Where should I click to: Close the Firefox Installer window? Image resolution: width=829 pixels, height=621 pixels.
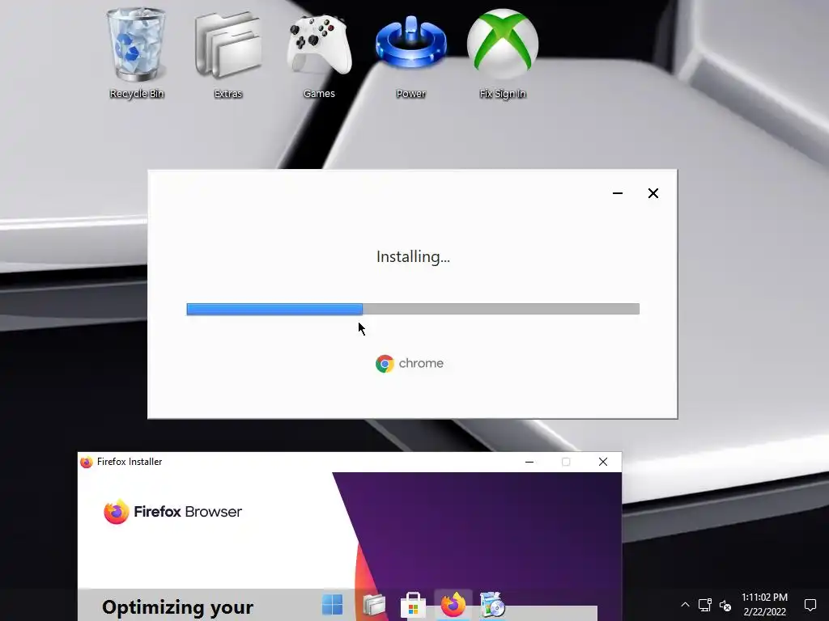coord(603,462)
